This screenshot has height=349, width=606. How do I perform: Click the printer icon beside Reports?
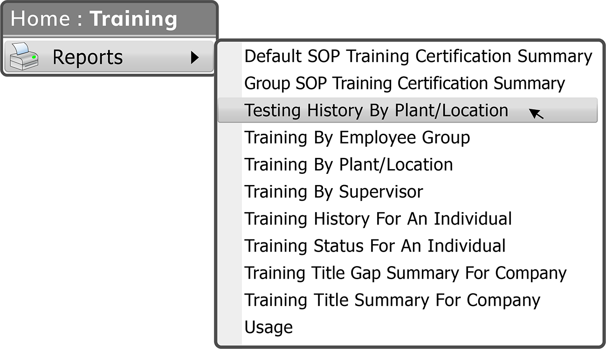tap(24, 56)
